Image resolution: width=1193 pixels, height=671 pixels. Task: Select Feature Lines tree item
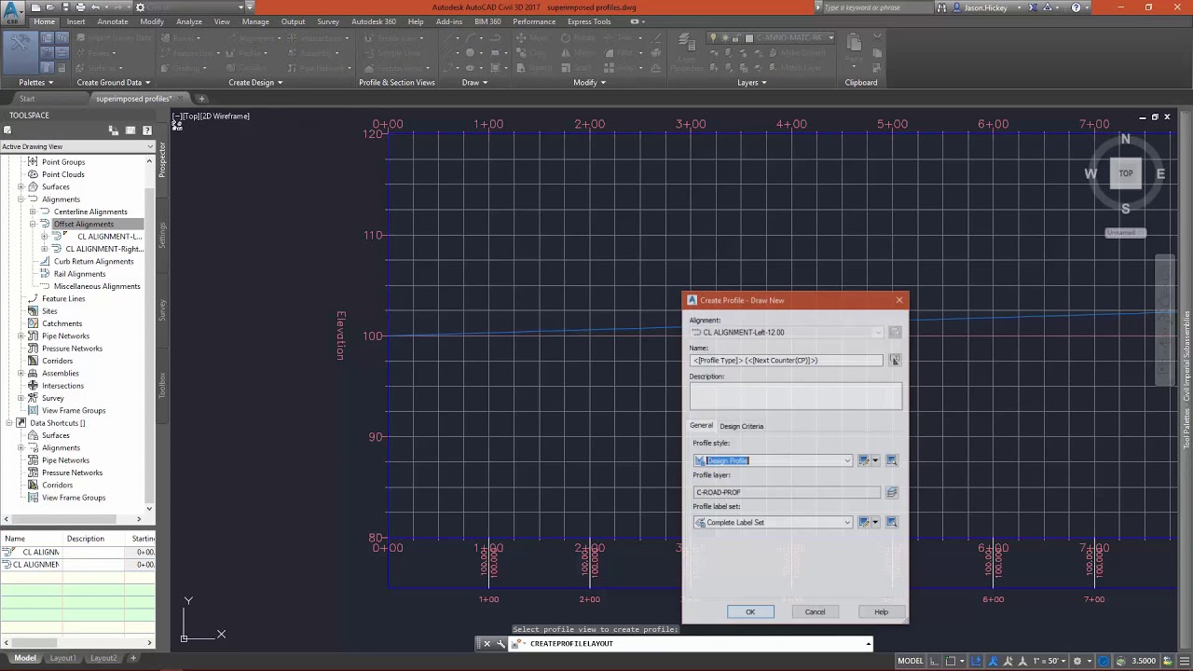click(x=63, y=298)
